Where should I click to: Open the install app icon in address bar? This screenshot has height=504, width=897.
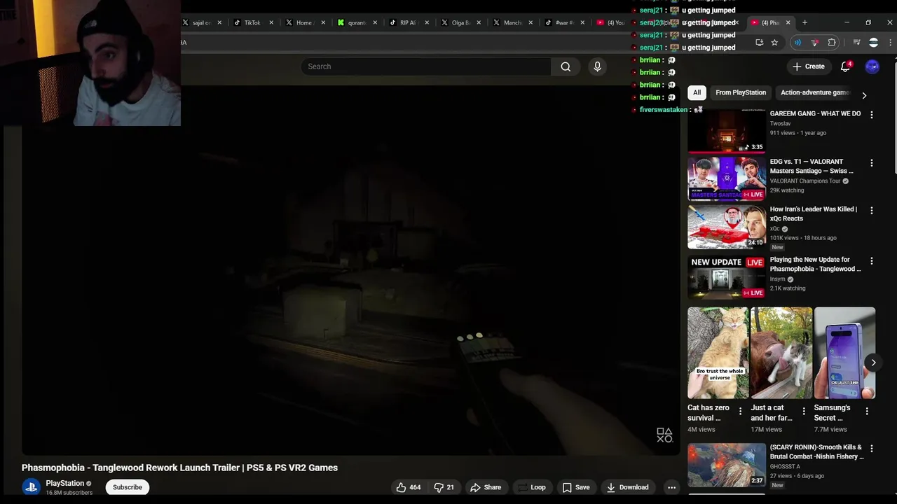click(x=759, y=43)
